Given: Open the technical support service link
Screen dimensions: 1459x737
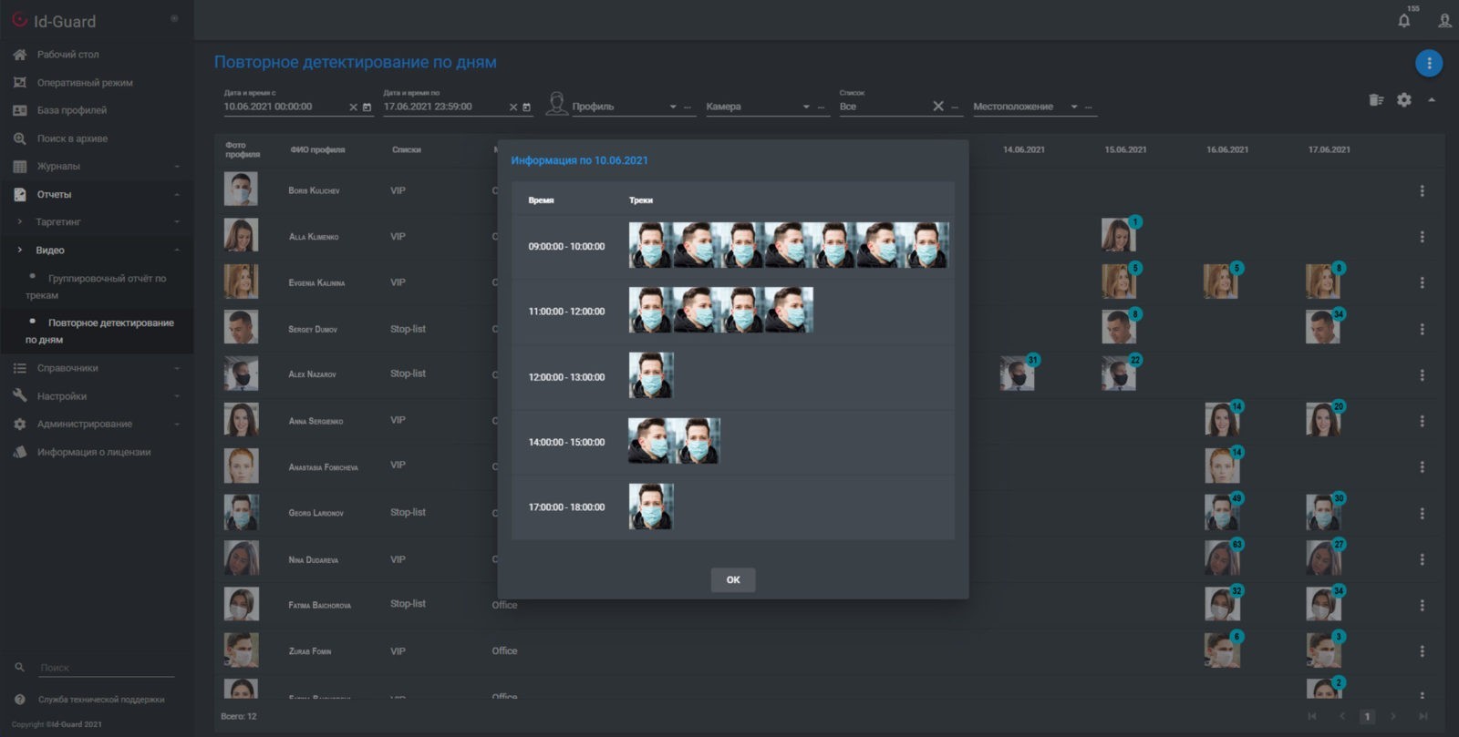Looking at the screenshot, I should [x=101, y=700].
